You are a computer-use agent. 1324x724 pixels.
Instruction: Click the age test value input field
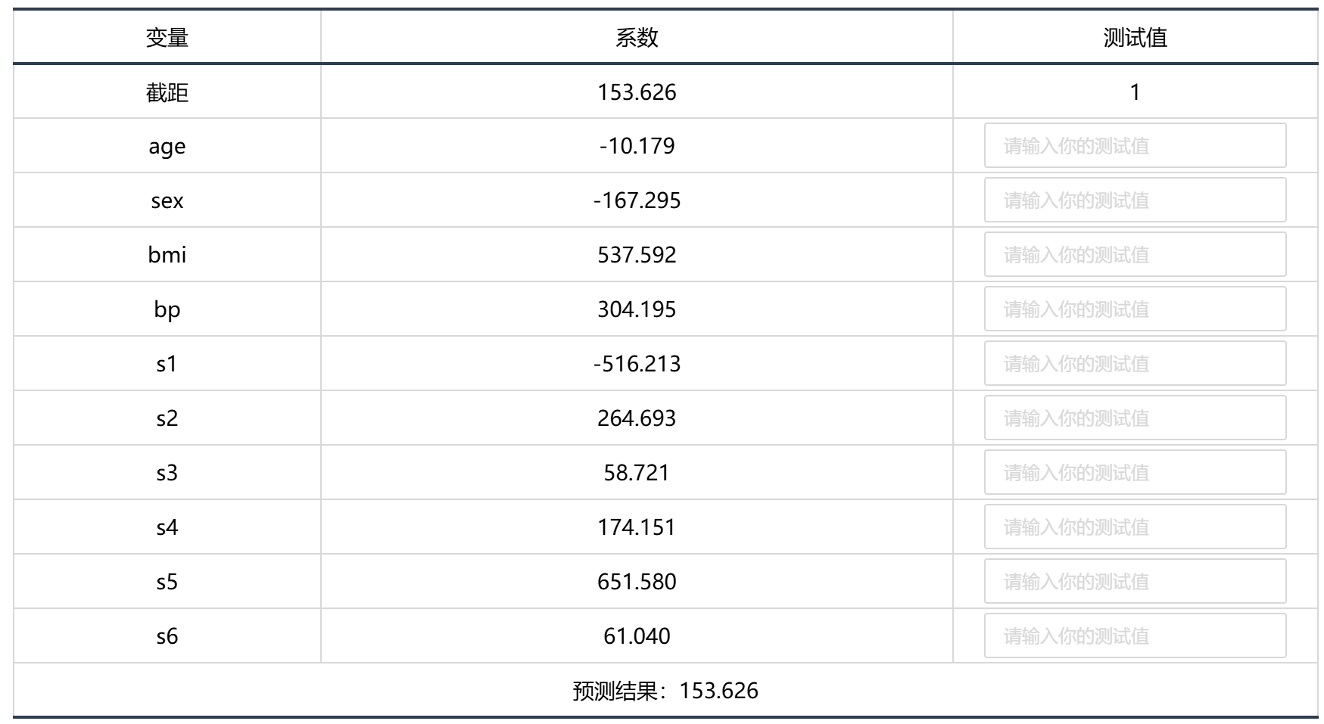click(x=1135, y=145)
